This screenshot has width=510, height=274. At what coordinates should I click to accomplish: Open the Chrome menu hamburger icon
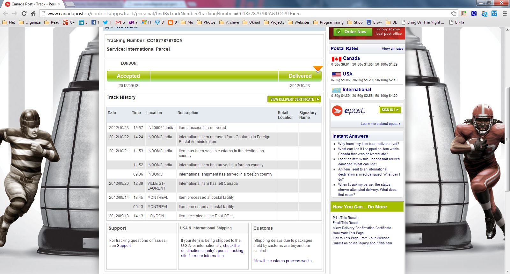505,13
